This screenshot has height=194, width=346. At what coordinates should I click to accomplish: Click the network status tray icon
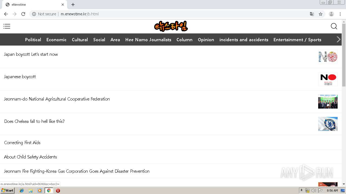click(307, 190)
